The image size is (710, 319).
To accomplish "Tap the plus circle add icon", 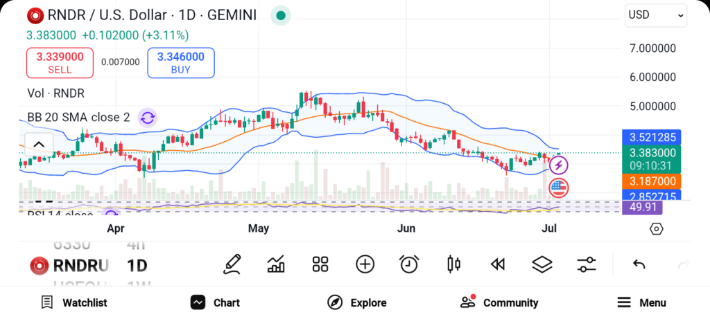I will click(365, 264).
